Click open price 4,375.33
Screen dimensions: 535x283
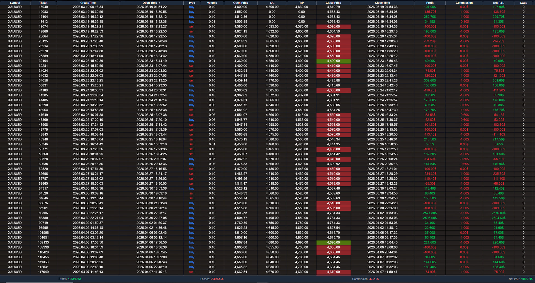pyautogui.click(x=240, y=164)
